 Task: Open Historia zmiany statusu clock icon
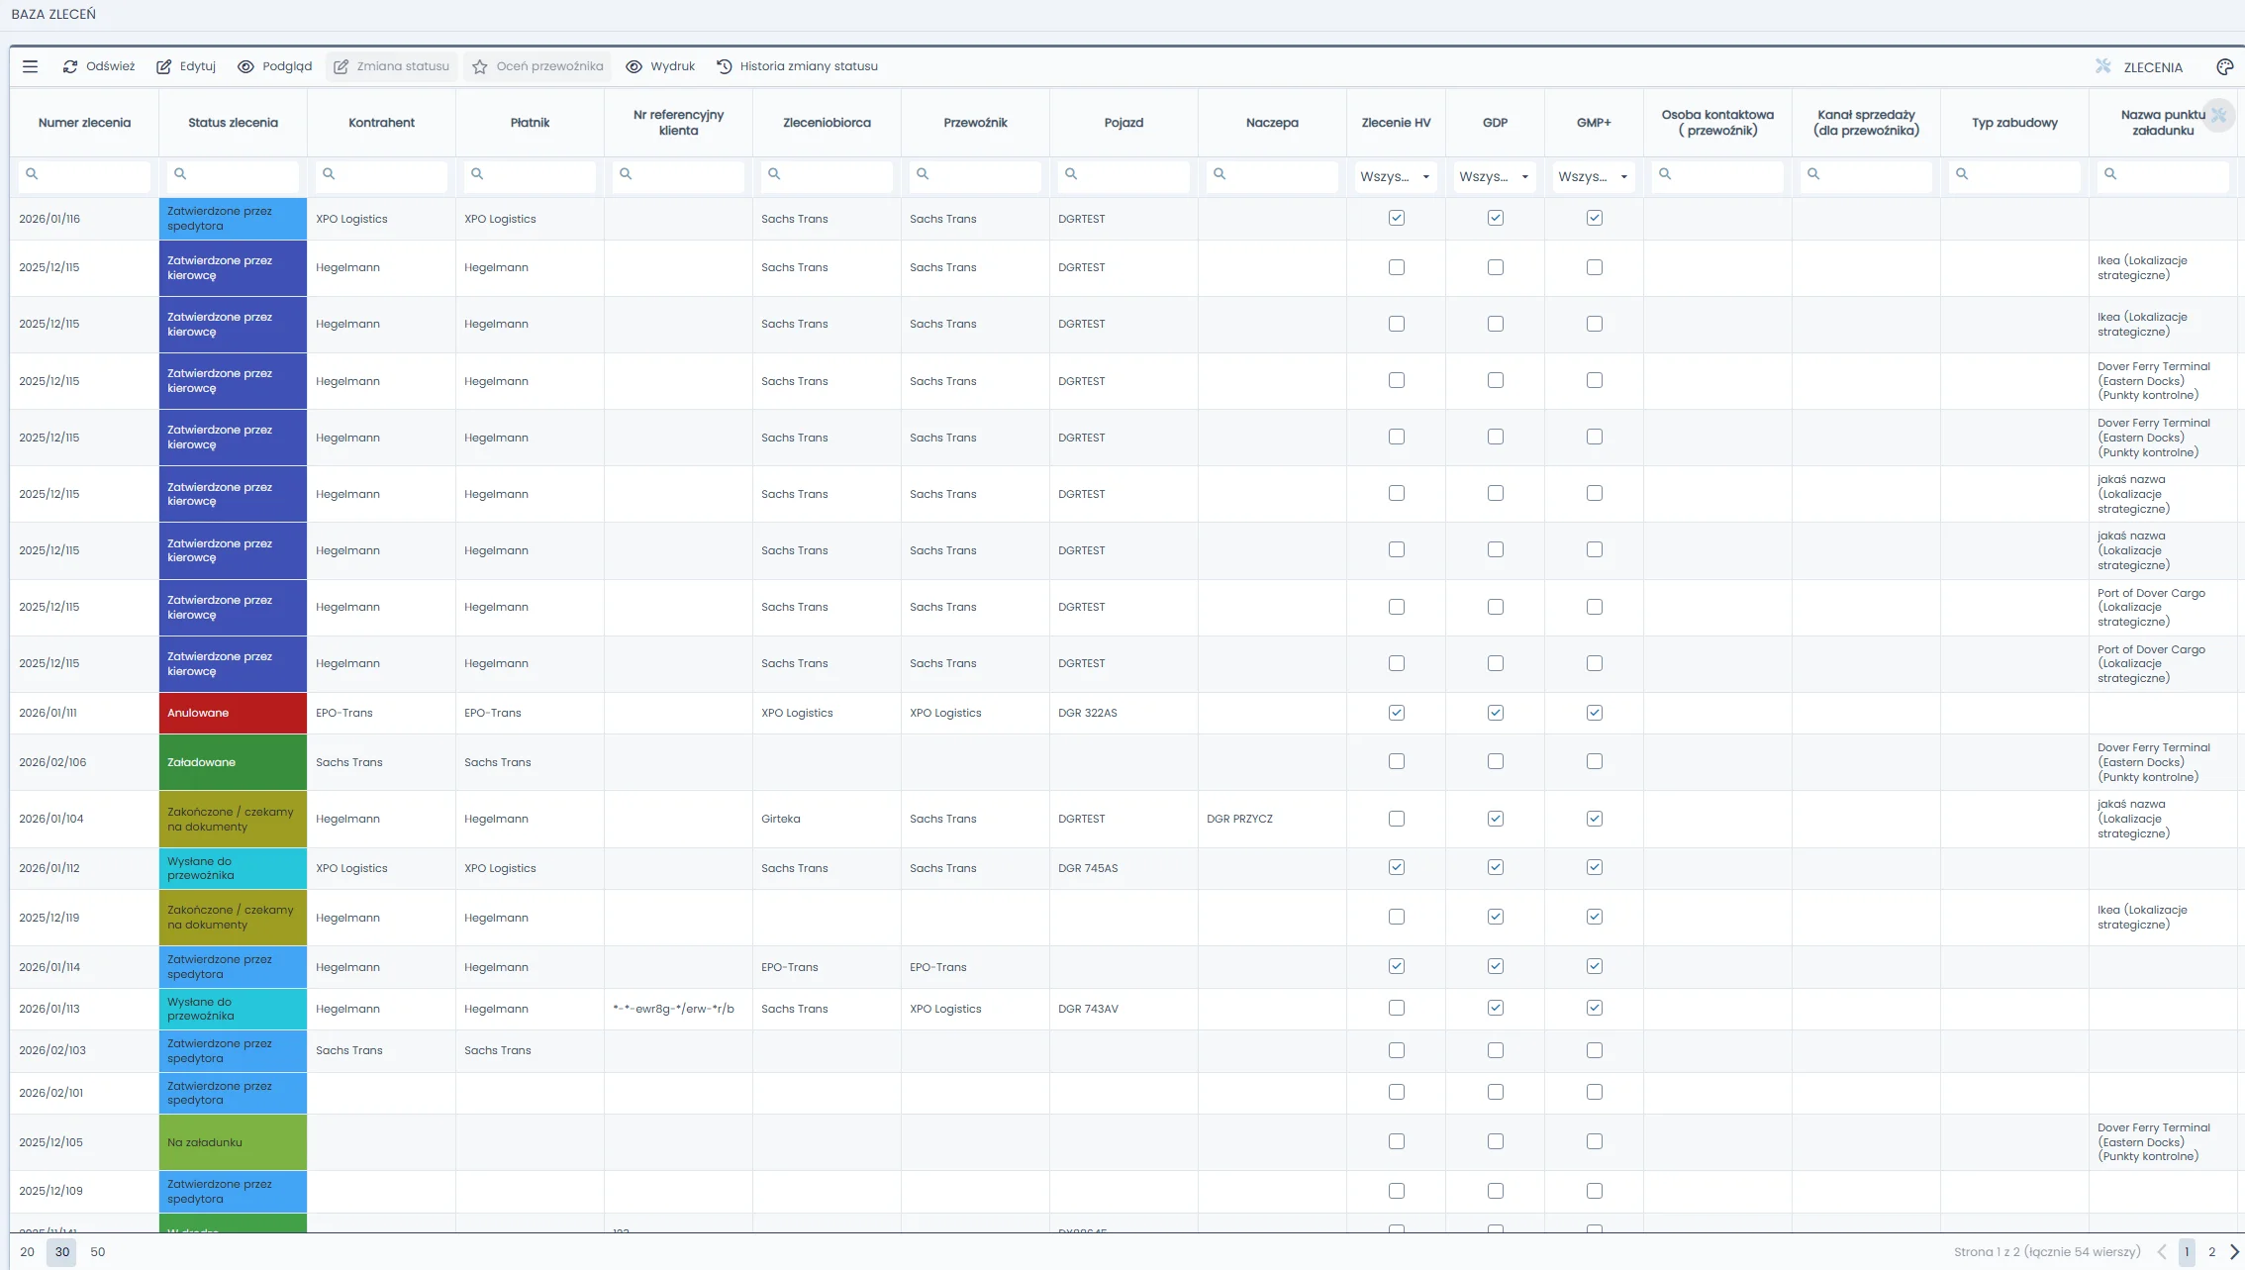[x=725, y=66]
